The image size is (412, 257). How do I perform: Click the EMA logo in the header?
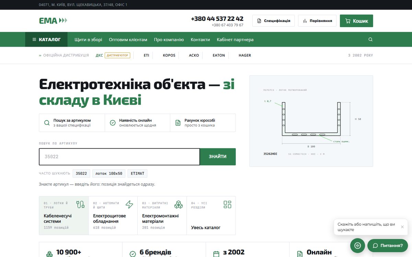coord(53,21)
